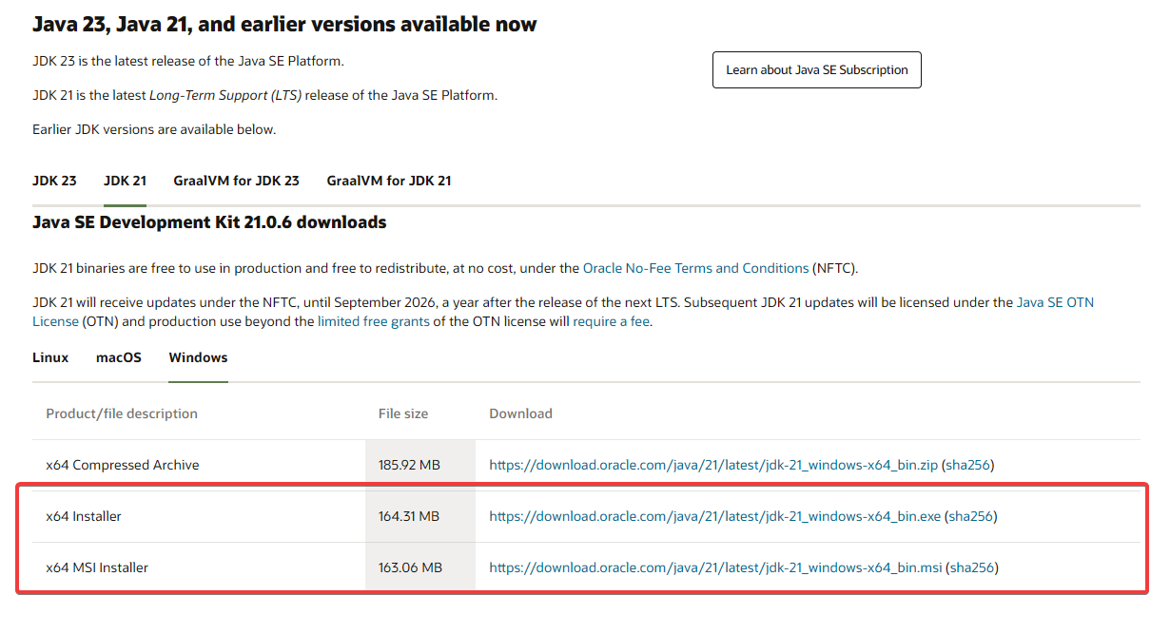Screen dimensions: 1170x634
Task: Click the require a fee link
Action: [611, 322]
